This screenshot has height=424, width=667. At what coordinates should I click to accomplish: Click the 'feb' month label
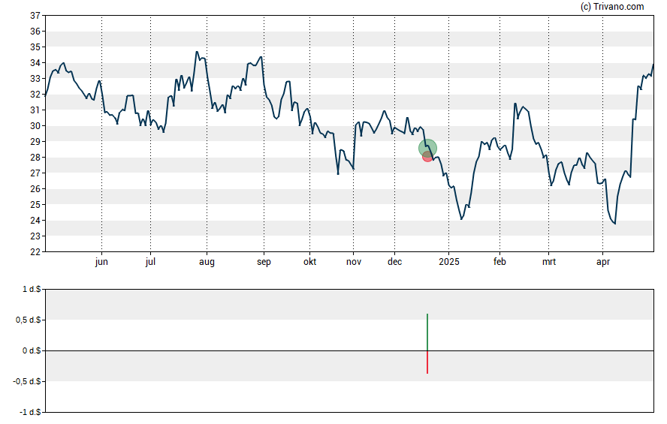(x=499, y=262)
